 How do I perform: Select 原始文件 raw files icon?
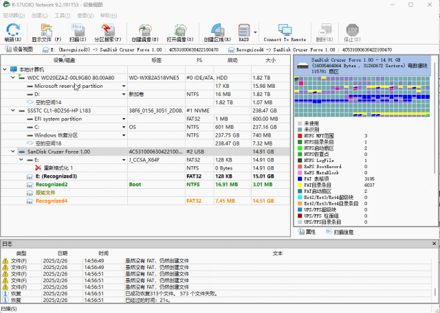click(30, 192)
